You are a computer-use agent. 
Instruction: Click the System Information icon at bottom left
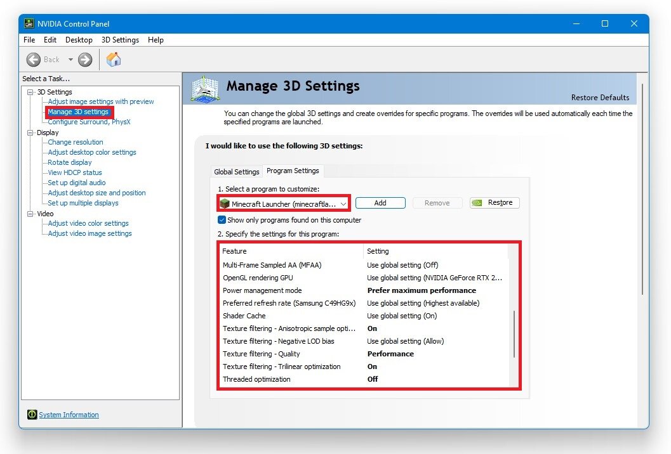32,414
